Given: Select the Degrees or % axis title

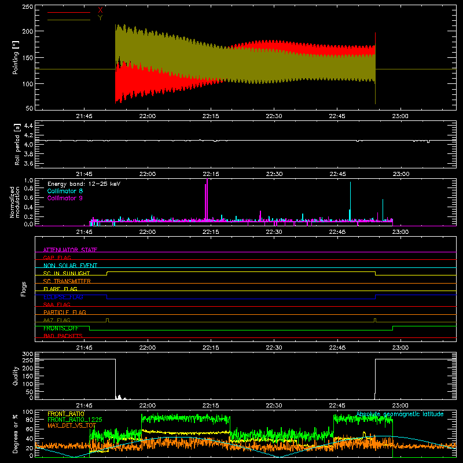Looking at the screenshot, I should (x=16, y=433).
